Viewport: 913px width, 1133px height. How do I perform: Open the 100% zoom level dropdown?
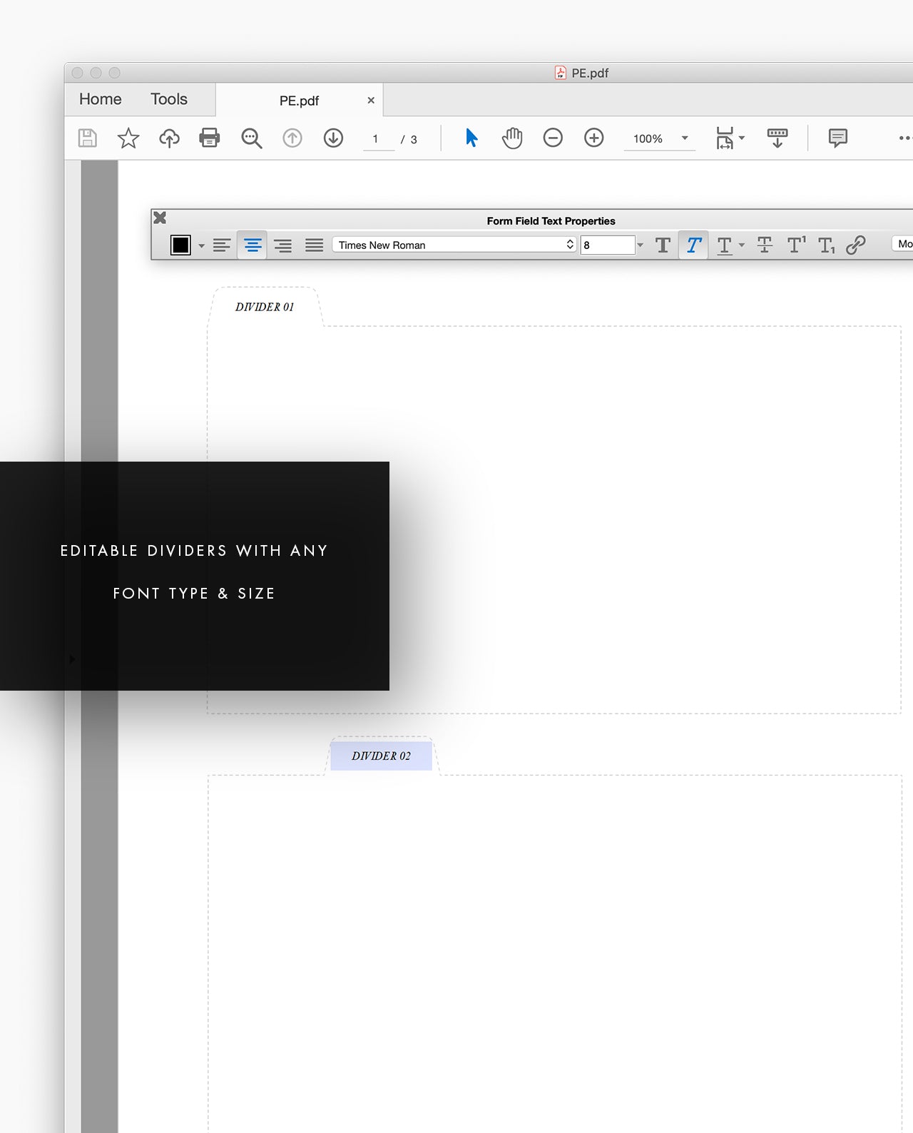[685, 138]
